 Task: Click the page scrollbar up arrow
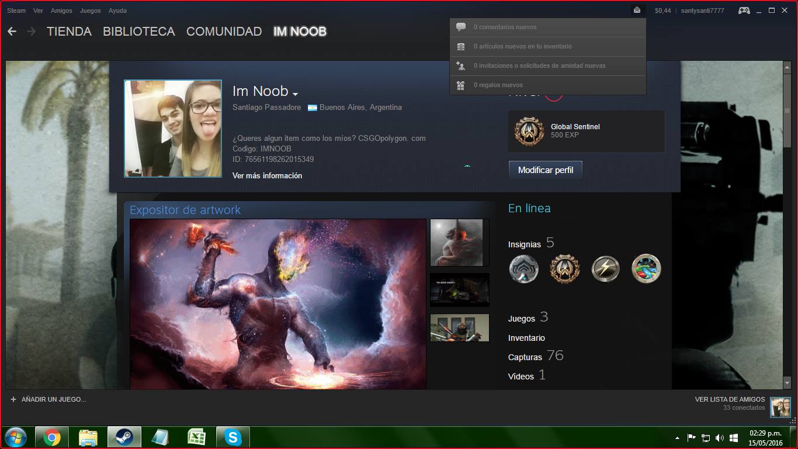click(786, 66)
